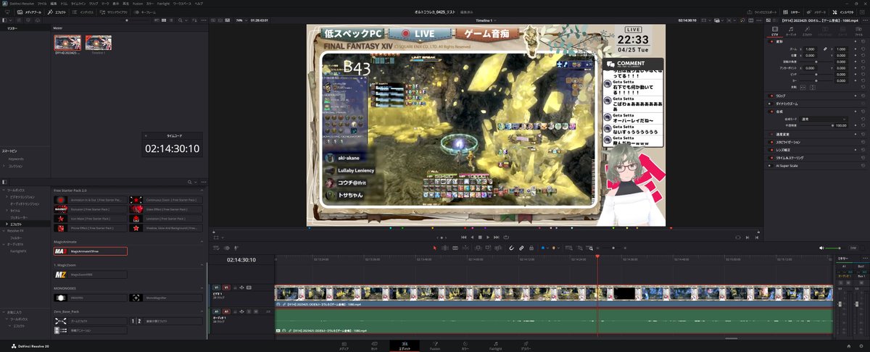The height and width of the screenshot is (352, 870).
Task: Switch to the Fairlight page tab
Action: pos(495,345)
